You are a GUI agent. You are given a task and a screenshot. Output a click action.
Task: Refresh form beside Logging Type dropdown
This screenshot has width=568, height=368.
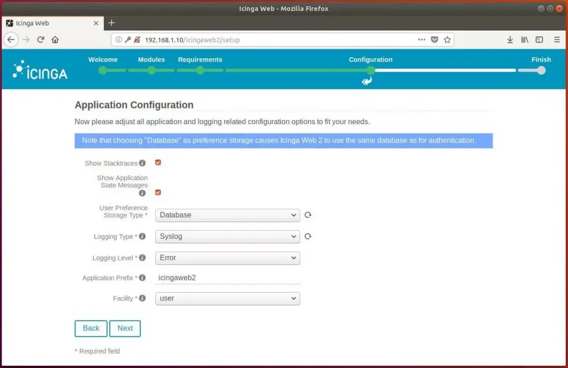pos(308,236)
